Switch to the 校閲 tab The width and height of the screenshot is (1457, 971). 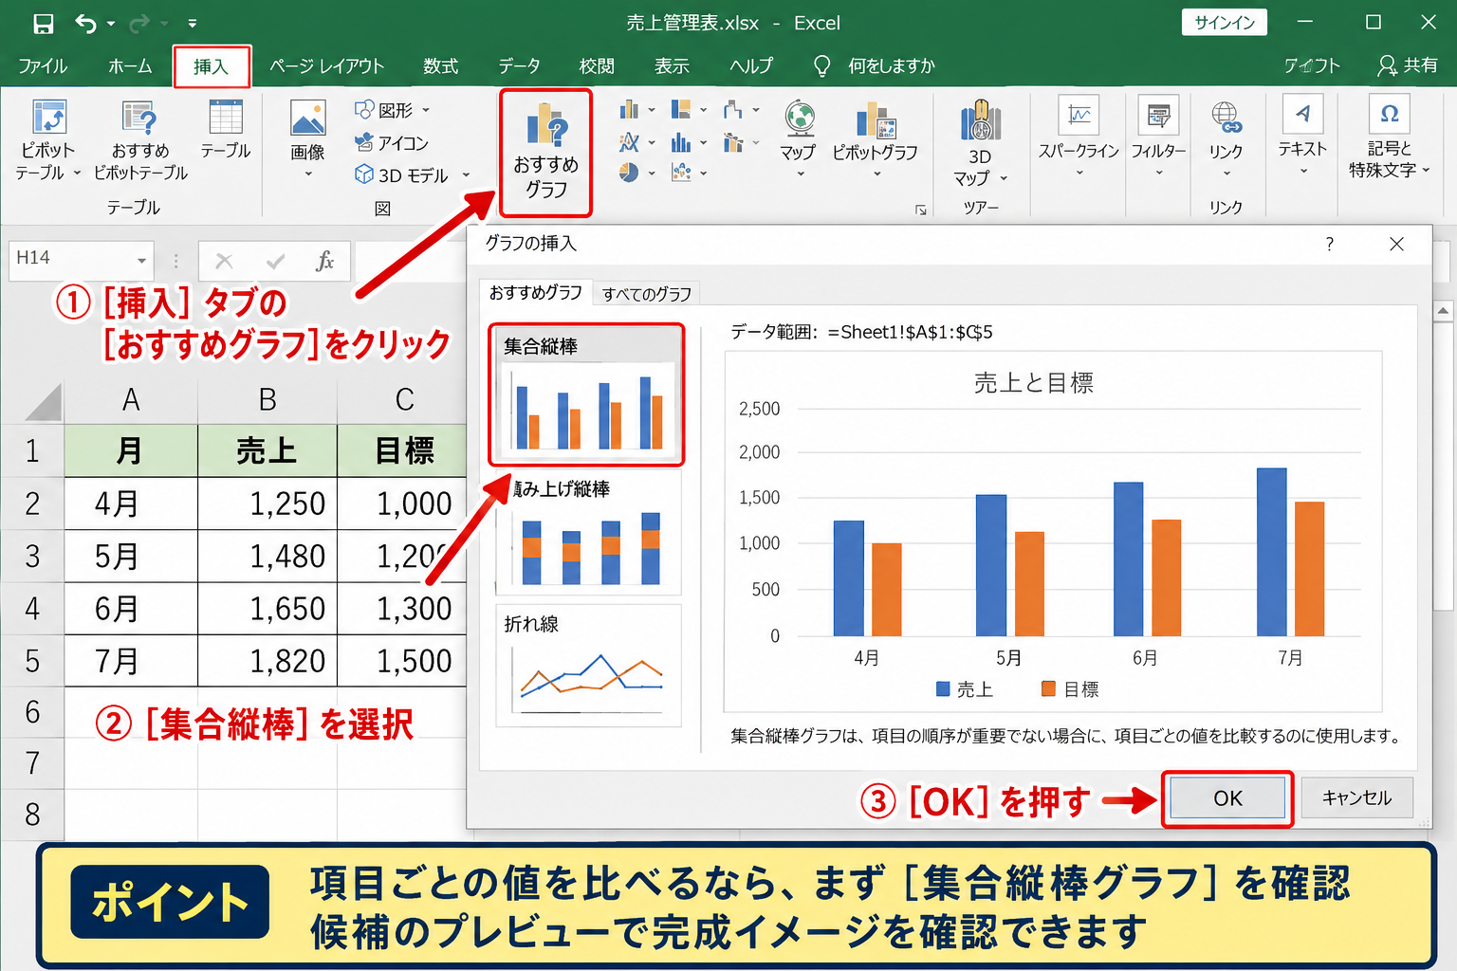[597, 65]
